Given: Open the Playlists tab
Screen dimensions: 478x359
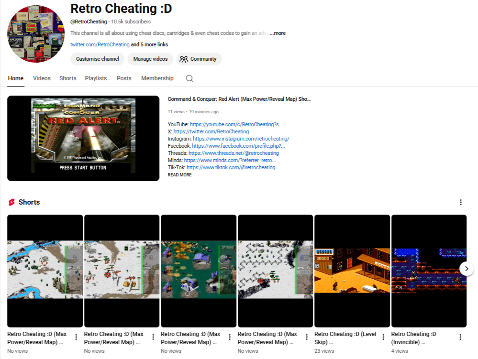Looking at the screenshot, I should (x=96, y=78).
